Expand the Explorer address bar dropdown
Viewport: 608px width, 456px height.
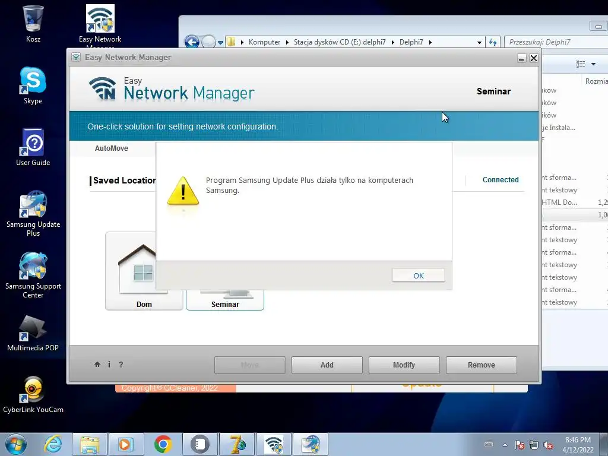(x=479, y=42)
